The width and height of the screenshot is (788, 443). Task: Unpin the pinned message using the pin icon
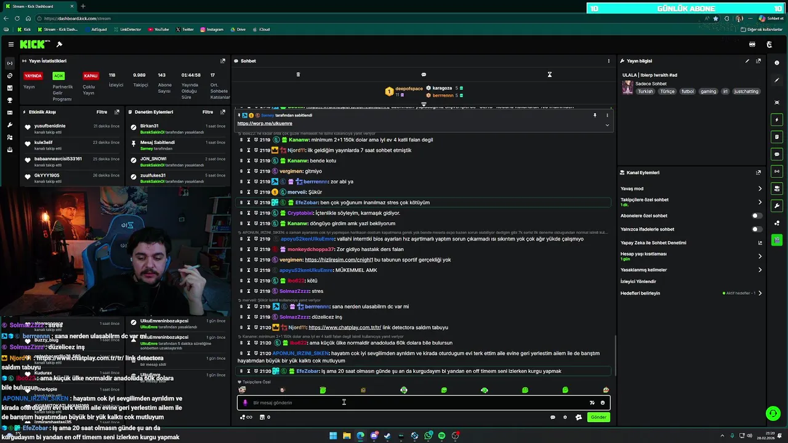[595, 115]
